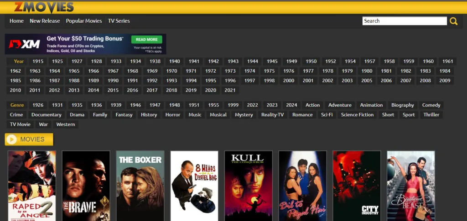The height and width of the screenshot is (221, 467).
Task: Choose the Thriller genre
Action: click(431, 115)
